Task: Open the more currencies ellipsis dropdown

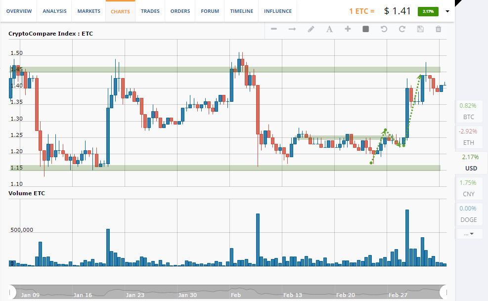Action: click(469, 234)
